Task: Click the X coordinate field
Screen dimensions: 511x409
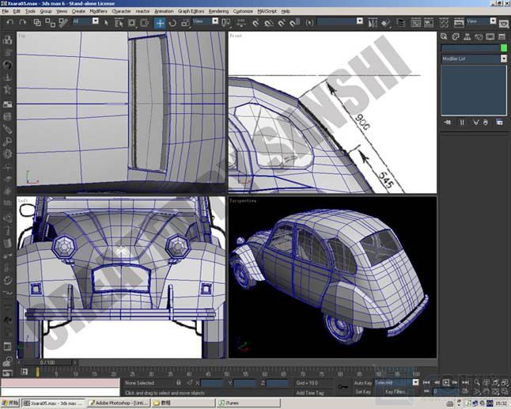Action: [x=212, y=383]
